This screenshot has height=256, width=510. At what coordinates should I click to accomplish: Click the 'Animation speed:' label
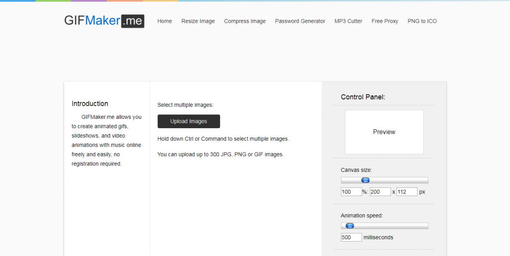click(362, 215)
